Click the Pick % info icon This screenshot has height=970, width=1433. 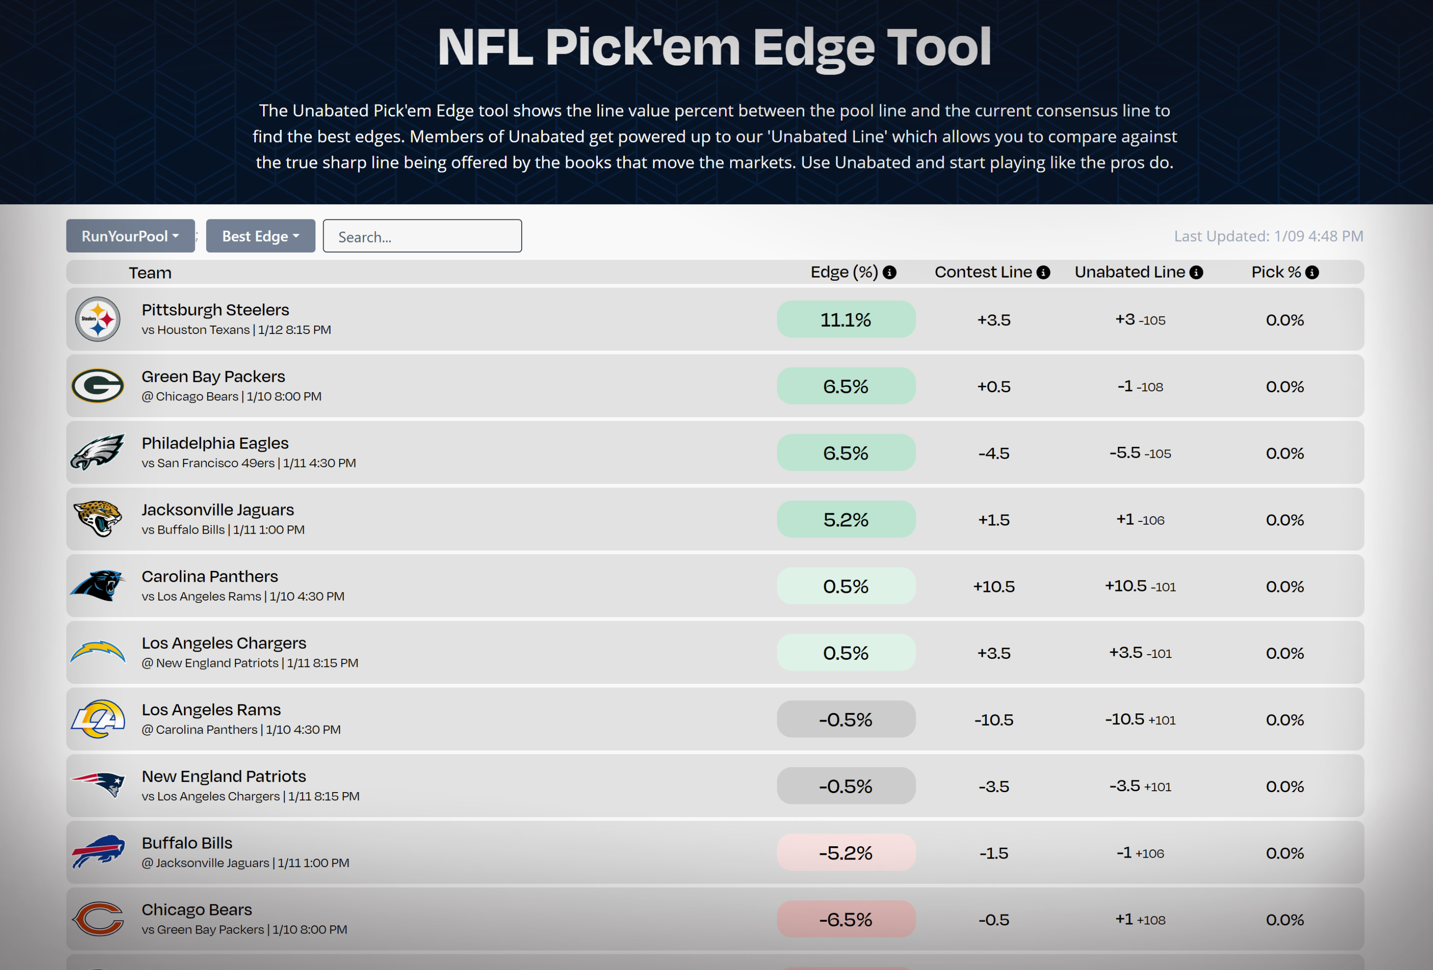[1312, 273]
